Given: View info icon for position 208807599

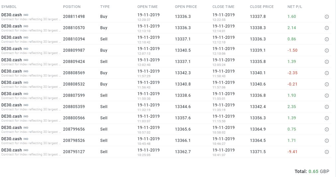Looking at the screenshot, I should (x=327, y=95).
